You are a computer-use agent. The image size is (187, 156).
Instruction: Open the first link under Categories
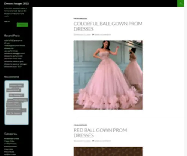(x=12, y=138)
